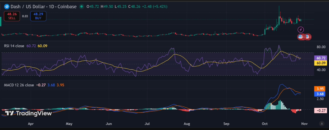Image resolution: width=329 pixels, height=130 pixels.
Task: Click the 0.03 spread value between Sell and Buy
Action: point(25,16)
